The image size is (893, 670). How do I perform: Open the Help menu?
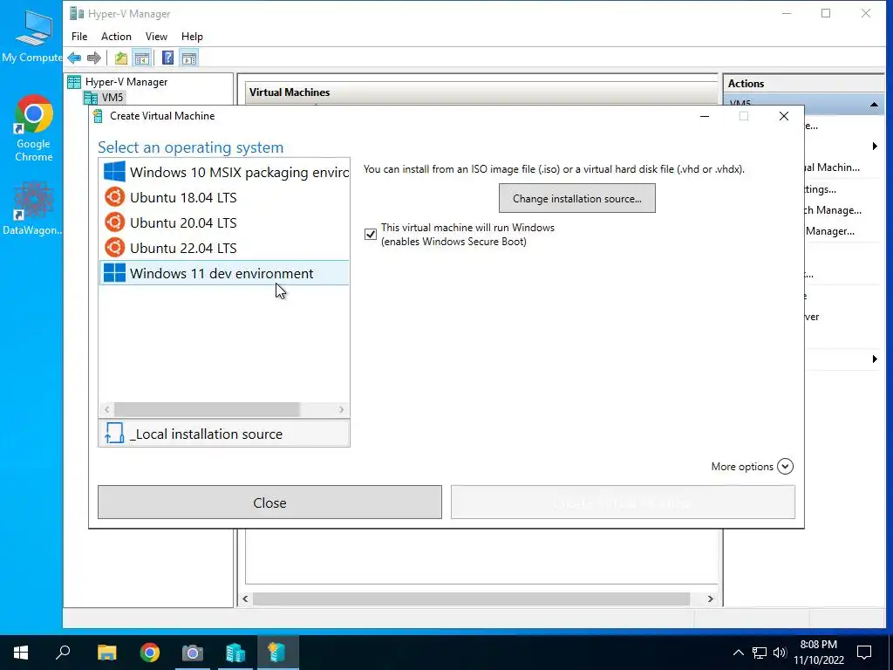pyautogui.click(x=192, y=36)
